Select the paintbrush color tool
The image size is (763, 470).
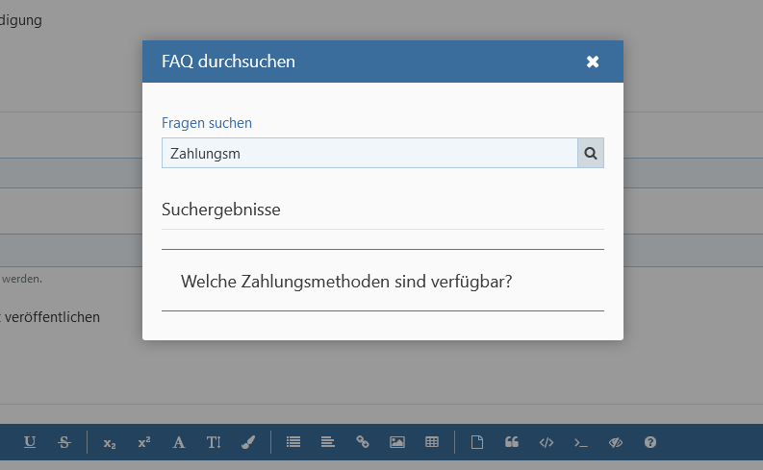[x=248, y=442]
